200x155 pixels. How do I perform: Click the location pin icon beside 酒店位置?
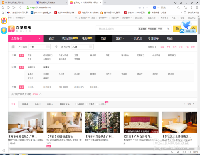coord(56,47)
